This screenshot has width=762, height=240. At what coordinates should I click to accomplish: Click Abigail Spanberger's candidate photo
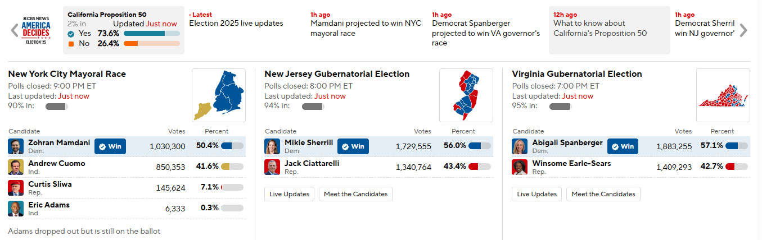(520, 146)
